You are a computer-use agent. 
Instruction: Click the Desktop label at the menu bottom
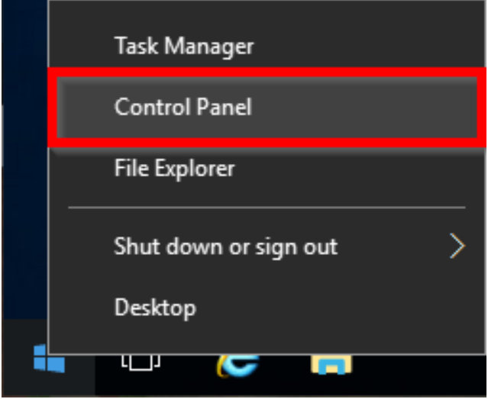(155, 307)
